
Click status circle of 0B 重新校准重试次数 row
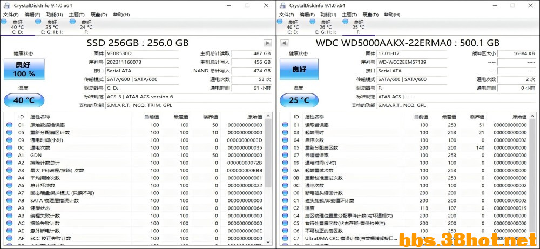285,178
